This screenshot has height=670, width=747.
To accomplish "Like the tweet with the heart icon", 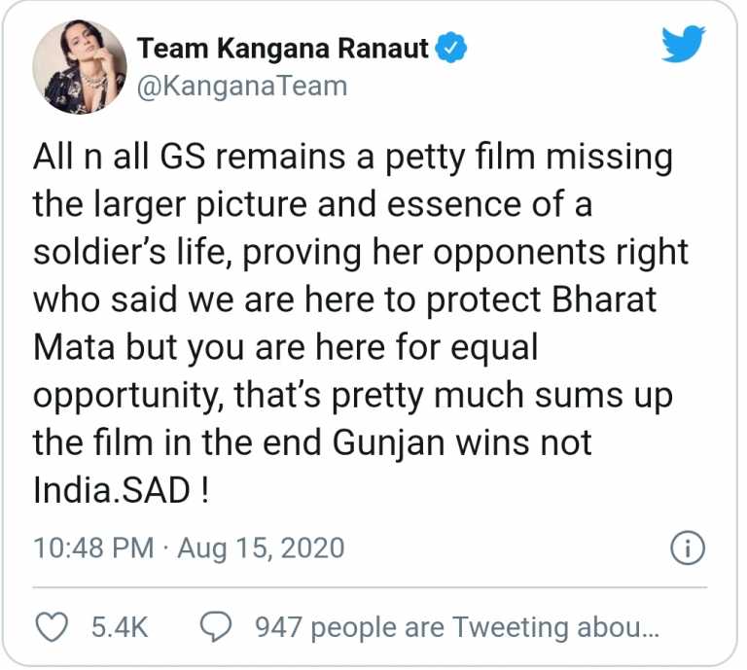I will [x=52, y=627].
